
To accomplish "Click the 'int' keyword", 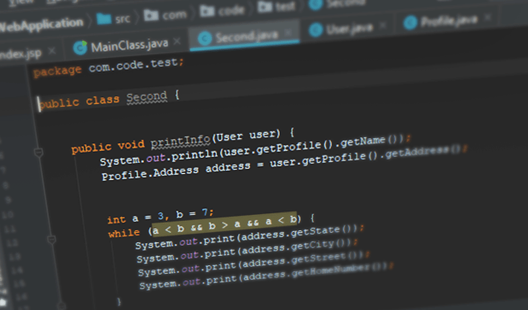I will 116,220.
